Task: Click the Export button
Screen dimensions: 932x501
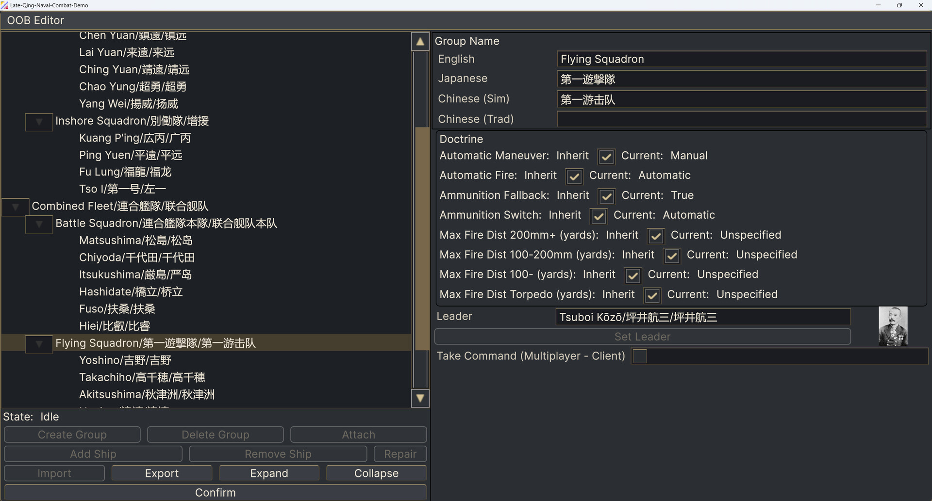Action: click(162, 473)
